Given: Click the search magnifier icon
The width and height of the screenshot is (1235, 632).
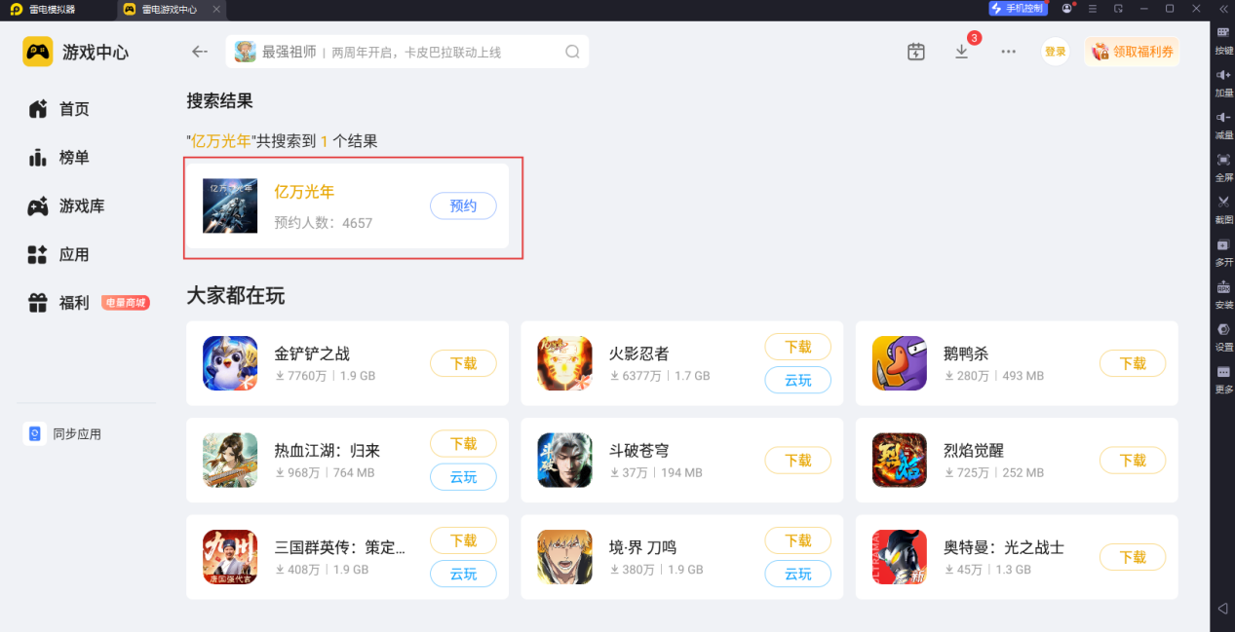Looking at the screenshot, I should (x=573, y=52).
